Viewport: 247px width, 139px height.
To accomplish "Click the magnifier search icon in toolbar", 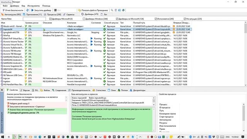I will [112, 10].
